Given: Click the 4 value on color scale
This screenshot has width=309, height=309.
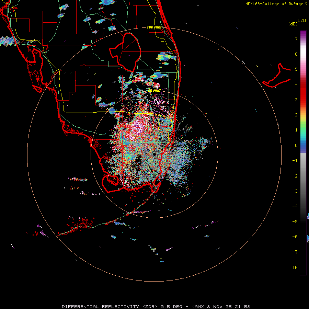Looking at the screenshot, I should (296, 84).
